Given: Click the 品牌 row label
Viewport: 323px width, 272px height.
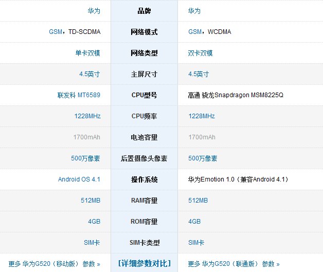Looking at the screenshot, I should (x=144, y=11).
